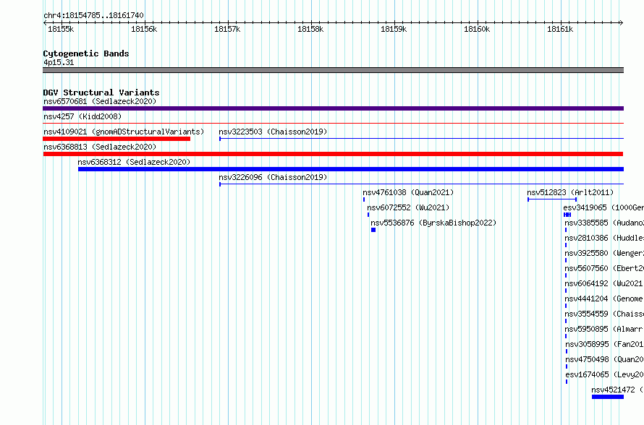644x425 pixels.
Task: Open variant nsv6570681 (Sedlazeck2020) label
Action: click(x=100, y=101)
